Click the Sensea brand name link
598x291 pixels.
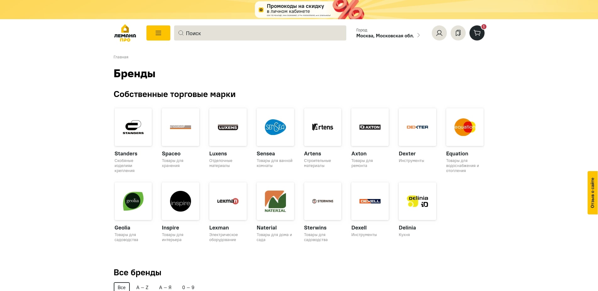(x=266, y=154)
